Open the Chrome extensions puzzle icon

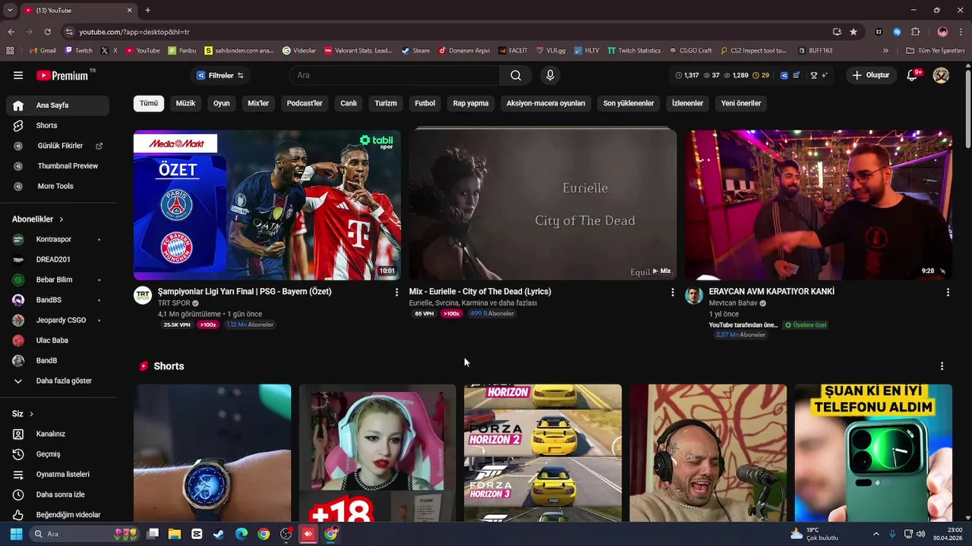tap(915, 32)
